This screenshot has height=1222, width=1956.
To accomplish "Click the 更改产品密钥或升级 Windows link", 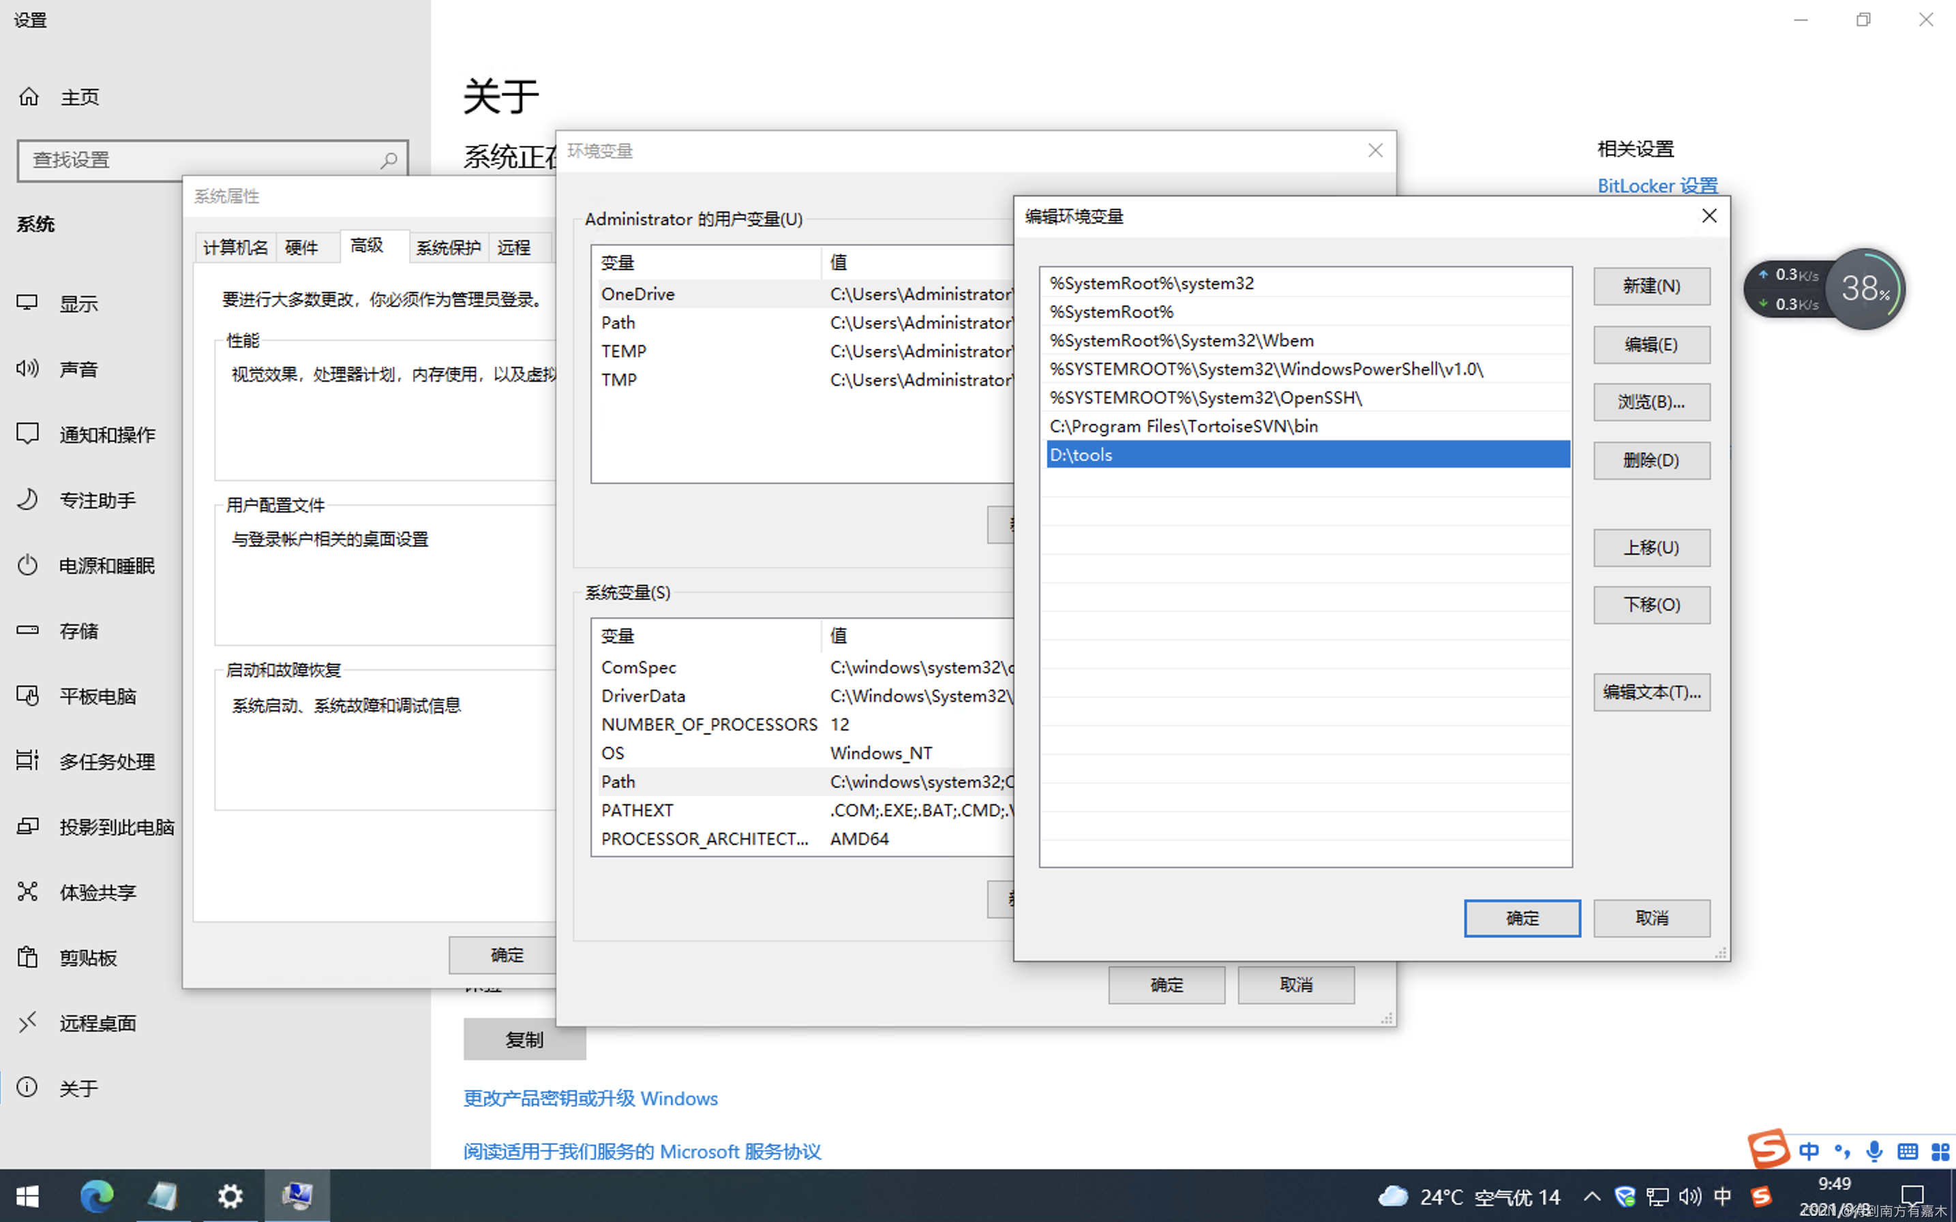I will pyautogui.click(x=590, y=1099).
